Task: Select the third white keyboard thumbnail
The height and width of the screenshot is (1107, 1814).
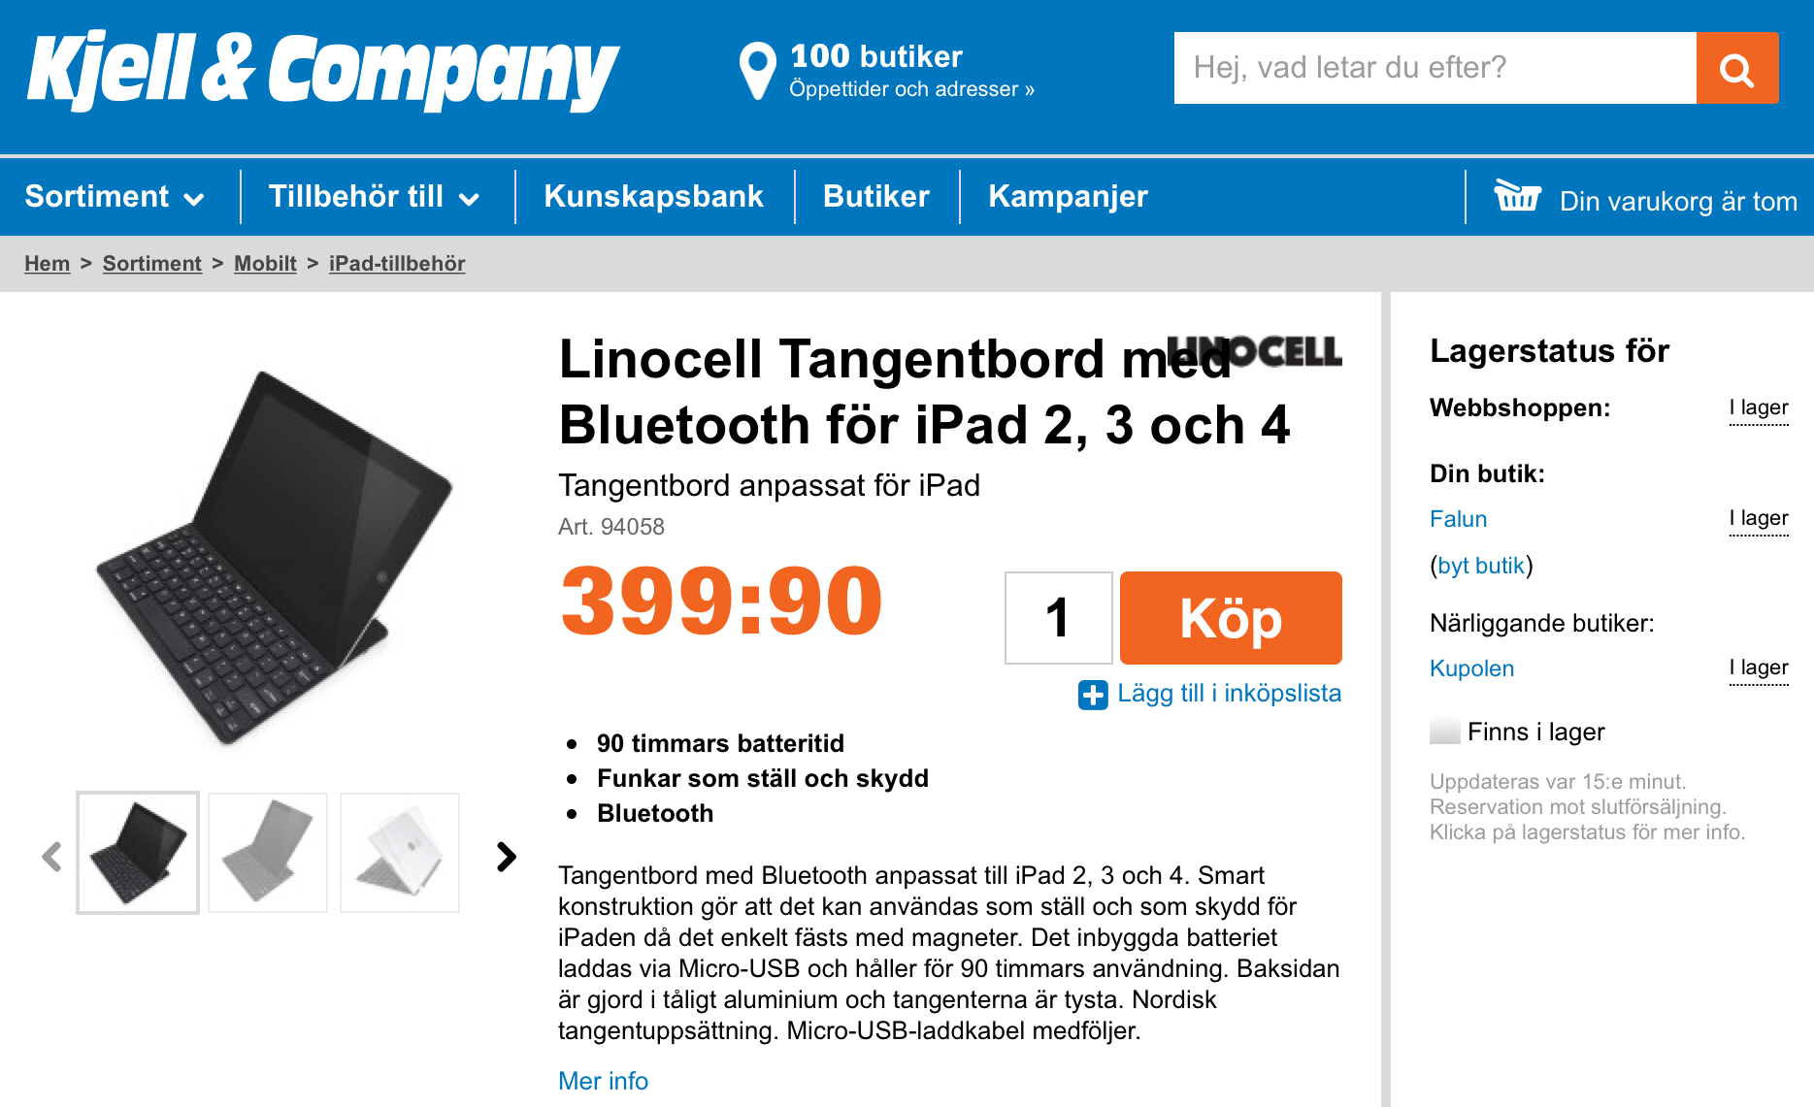Action: (400, 853)
